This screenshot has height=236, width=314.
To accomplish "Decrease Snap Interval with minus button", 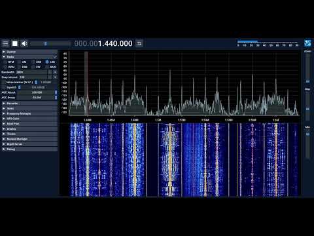I will (x=50, y=77).
